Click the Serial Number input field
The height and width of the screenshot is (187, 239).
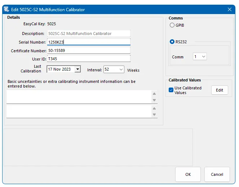coord(88,42)
